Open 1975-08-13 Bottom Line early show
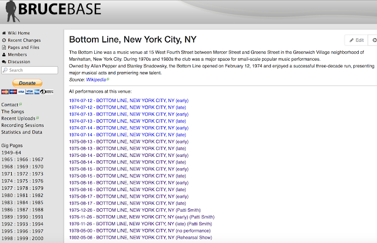Image resolution: width=377 pixels, height=243 pixels. [x=129, y=142]
